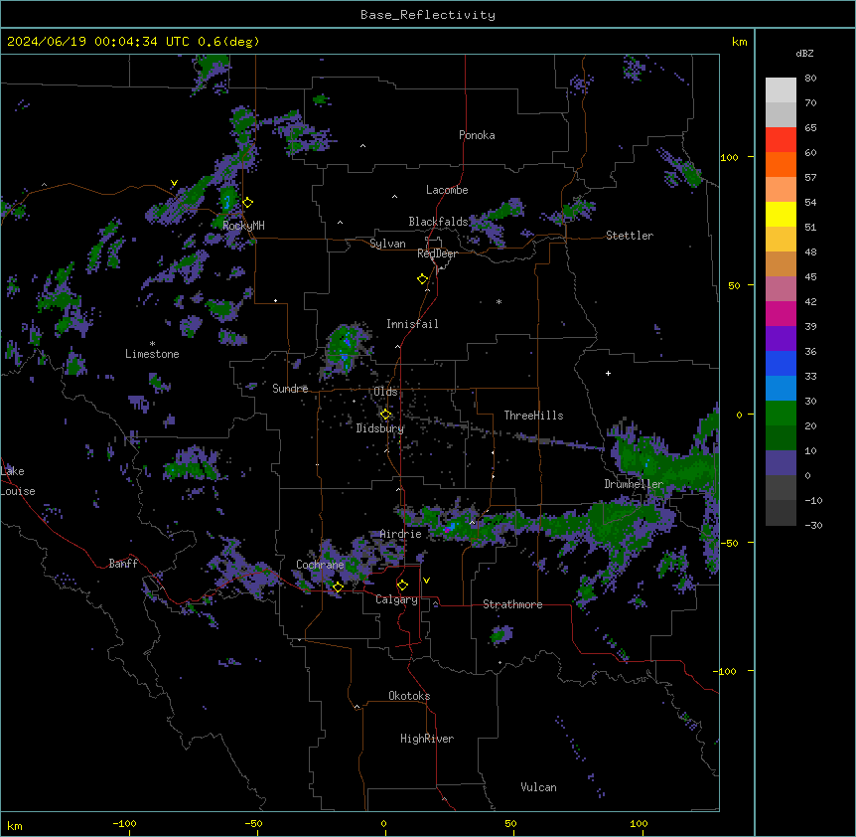The width and height of the screenshot is (856, 837).
Task: Select the Limestone label
Action: click(x=152, y=354)
